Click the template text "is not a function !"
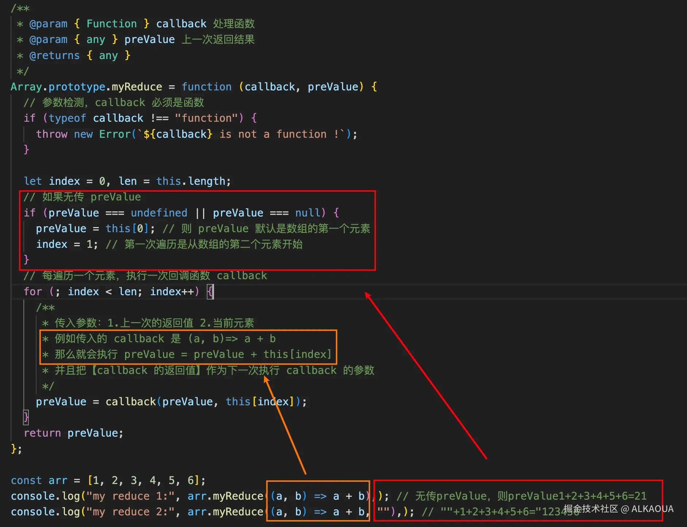Image resolution: width=687 pixels, height=527 pixels. click(x=279, y=134)
